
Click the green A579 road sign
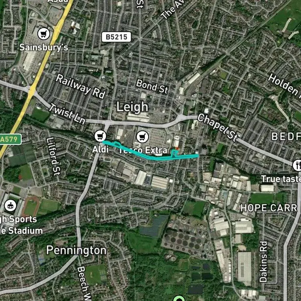[x=10, y=139]
